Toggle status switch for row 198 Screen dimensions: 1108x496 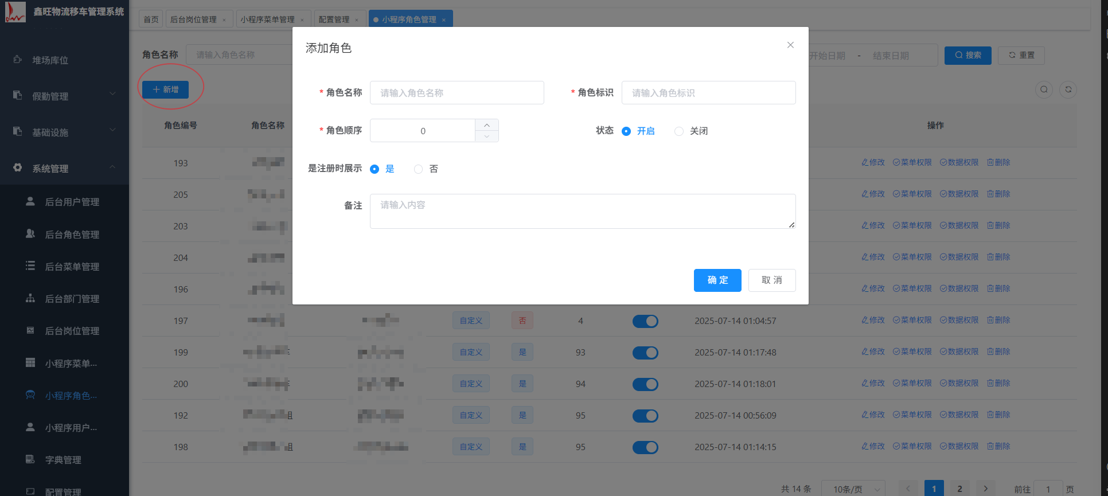pyautogui.click(x=645, y=447)
